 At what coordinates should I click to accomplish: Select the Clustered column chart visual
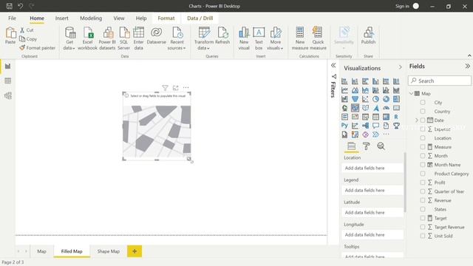click(x=375, y=81)
